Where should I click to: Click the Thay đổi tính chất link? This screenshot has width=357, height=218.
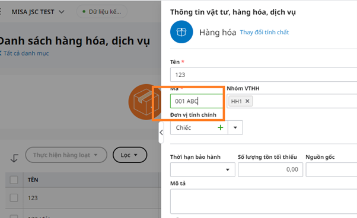pos(264,32)
